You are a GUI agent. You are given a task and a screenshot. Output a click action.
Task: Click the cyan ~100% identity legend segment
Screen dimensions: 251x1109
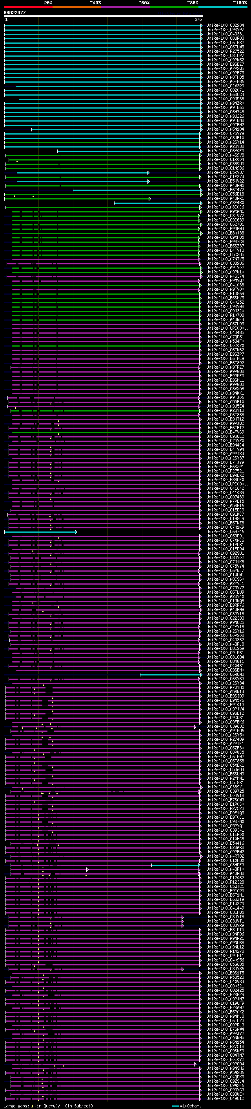coord(223,7)
